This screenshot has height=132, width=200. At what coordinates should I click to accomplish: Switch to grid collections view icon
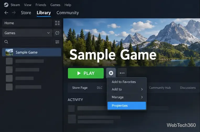(57, 23)
